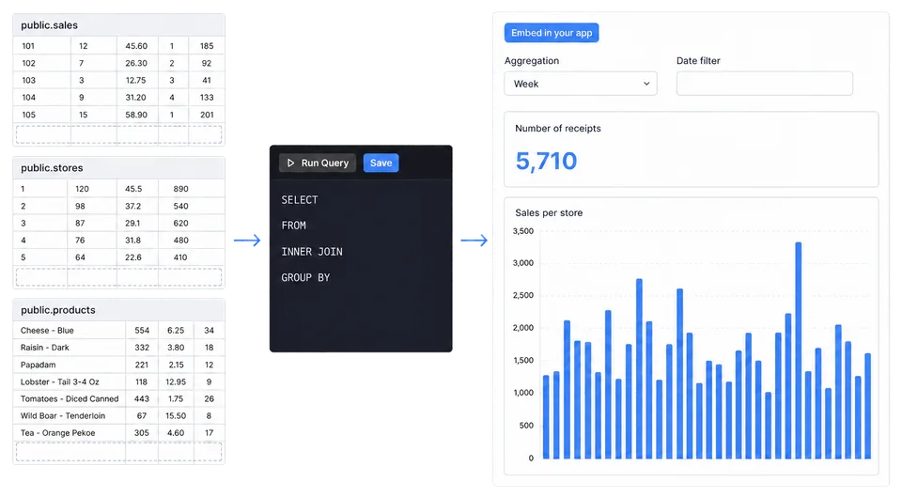Click cell 45.60 in public.sales
Image resolution: width=902 pixels, height=498 pixels.
(136, 46)
